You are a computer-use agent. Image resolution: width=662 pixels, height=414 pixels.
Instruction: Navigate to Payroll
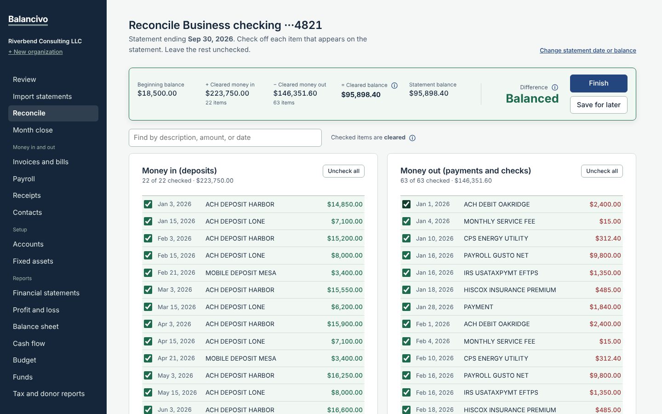tap(53, 179)
